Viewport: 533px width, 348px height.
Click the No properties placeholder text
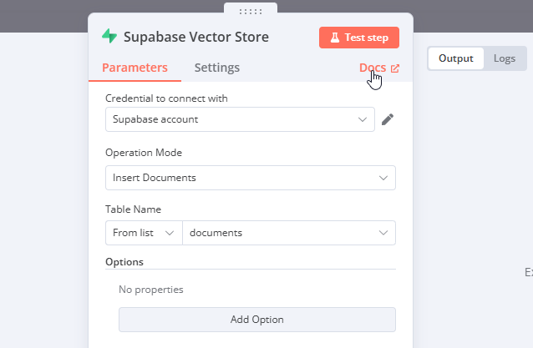[x=151, y=290]
